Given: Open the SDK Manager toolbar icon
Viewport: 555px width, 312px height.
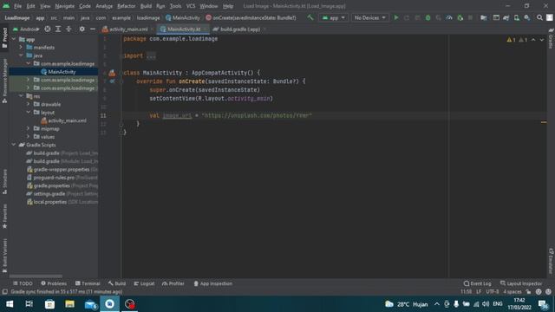Looking at the screenshot, I should tap(527, 17).
